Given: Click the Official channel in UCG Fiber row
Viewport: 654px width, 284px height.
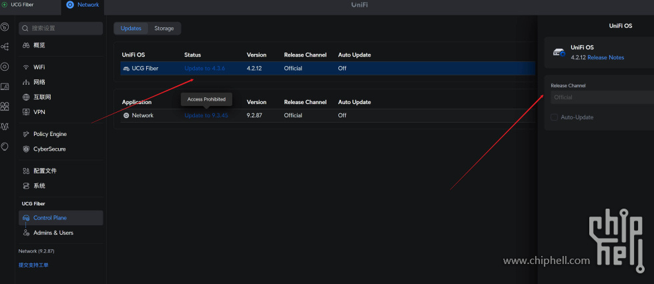Looking at the screenshot, I should pyautogui.click(x=293, y=68).
